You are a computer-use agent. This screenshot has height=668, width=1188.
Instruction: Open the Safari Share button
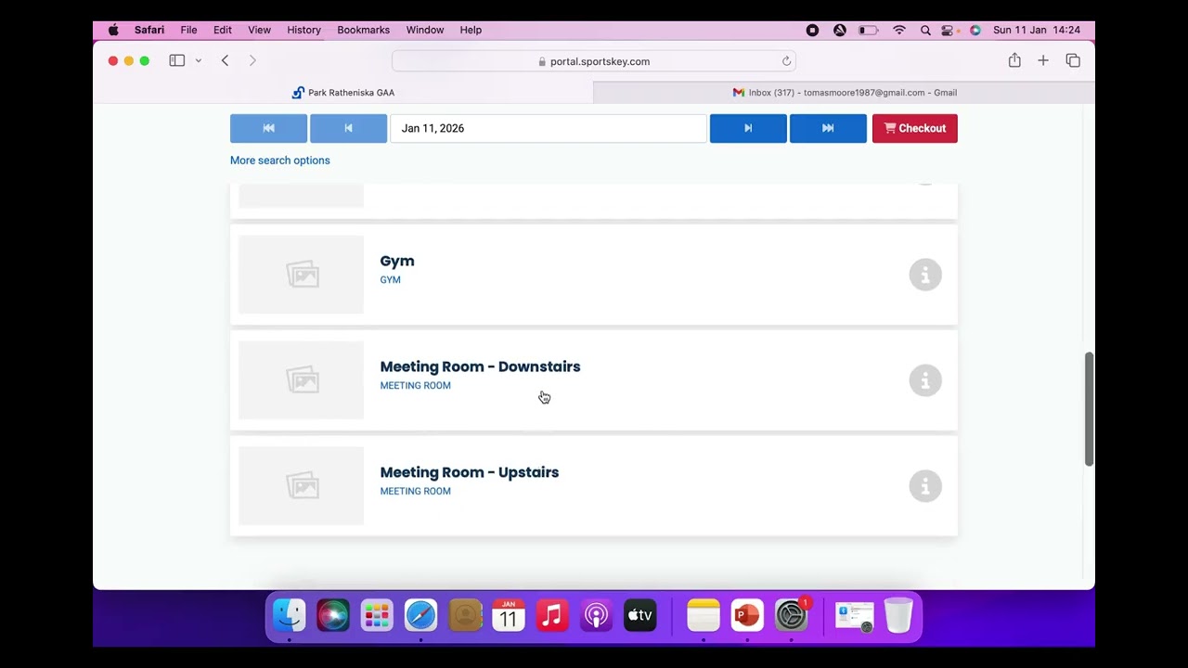[x=1014, y=60]
